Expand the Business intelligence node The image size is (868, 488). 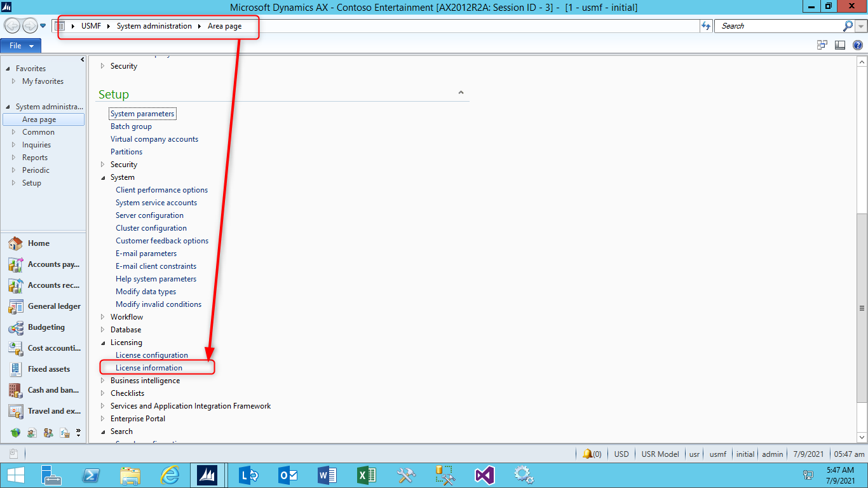pyautogui.click(x=103, y=381)
